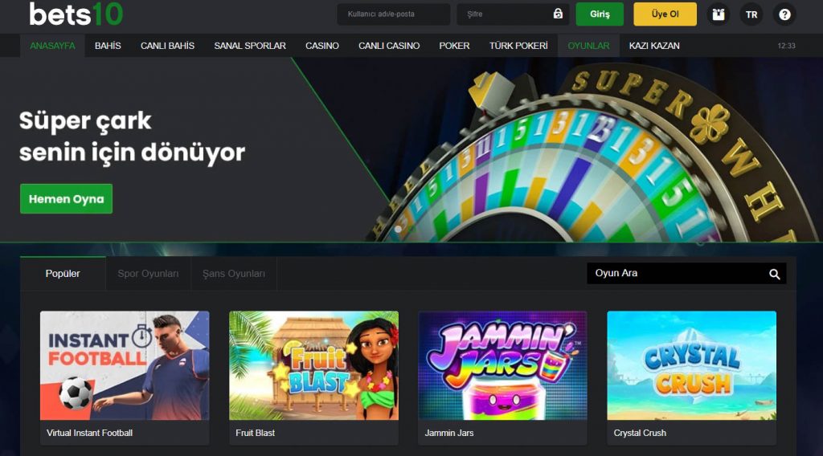Open the BAHİS menu item
The image size is (823, 456).
108,46
